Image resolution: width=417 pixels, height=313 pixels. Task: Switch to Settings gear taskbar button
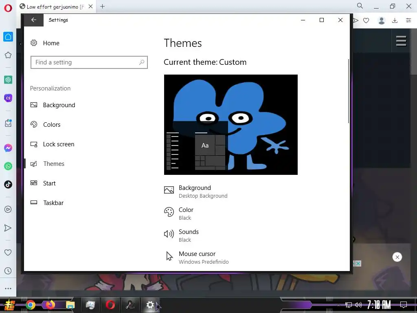(x=150, y=305)
